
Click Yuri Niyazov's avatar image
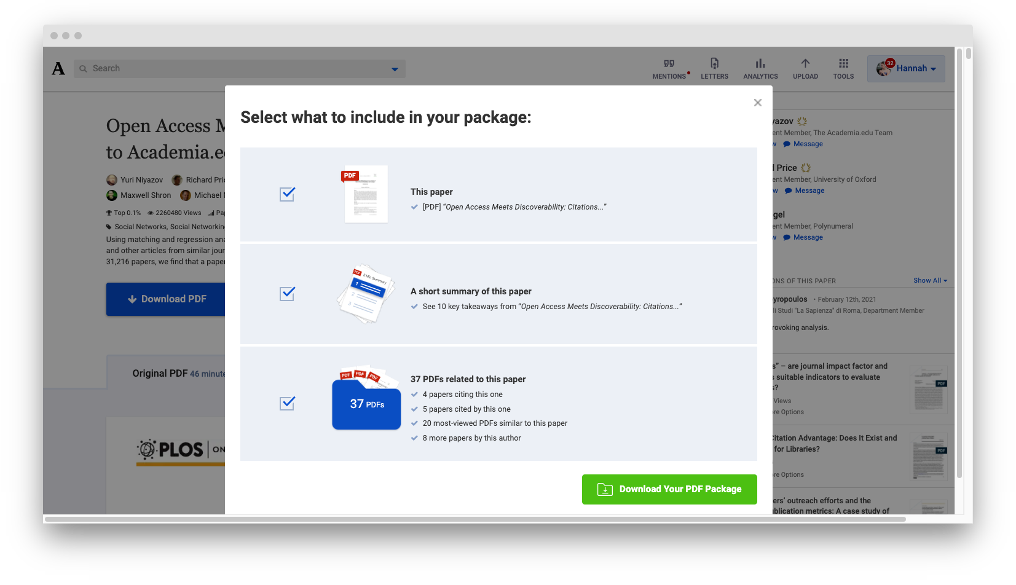tap(112, 180)
